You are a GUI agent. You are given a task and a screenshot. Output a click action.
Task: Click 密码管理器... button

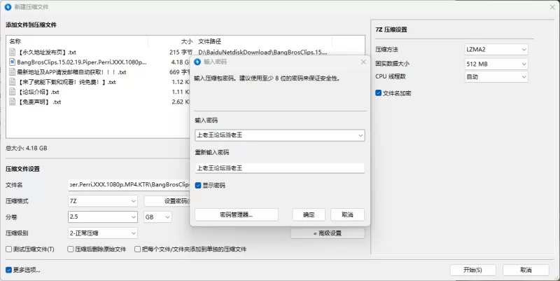237,214
